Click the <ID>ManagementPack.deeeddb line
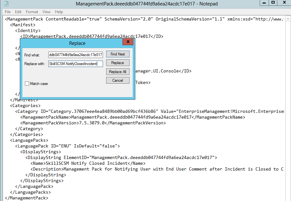The width and height of the screenshot is (291, 201). pos(92,36)
